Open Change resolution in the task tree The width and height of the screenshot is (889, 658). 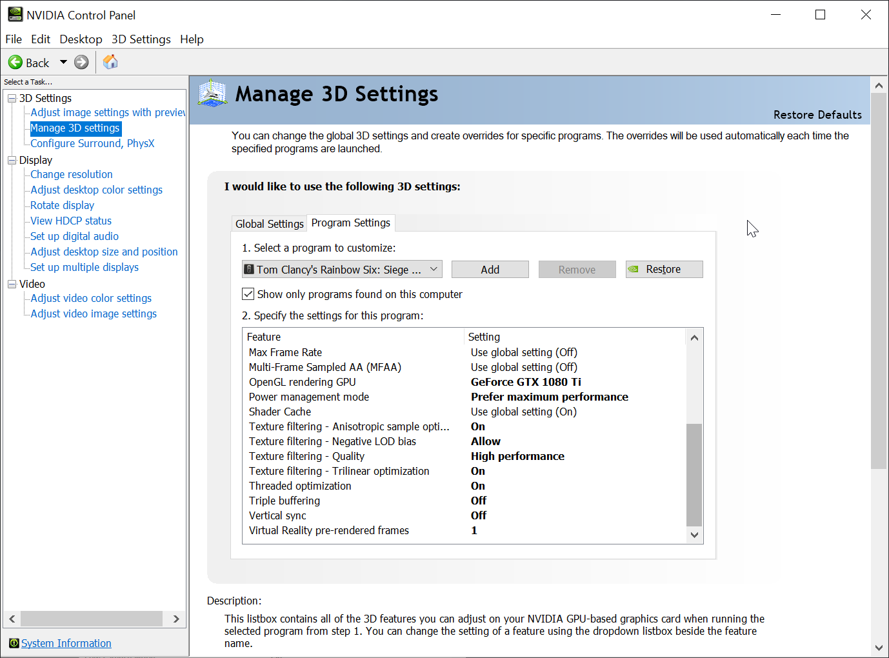click(72, 174)
